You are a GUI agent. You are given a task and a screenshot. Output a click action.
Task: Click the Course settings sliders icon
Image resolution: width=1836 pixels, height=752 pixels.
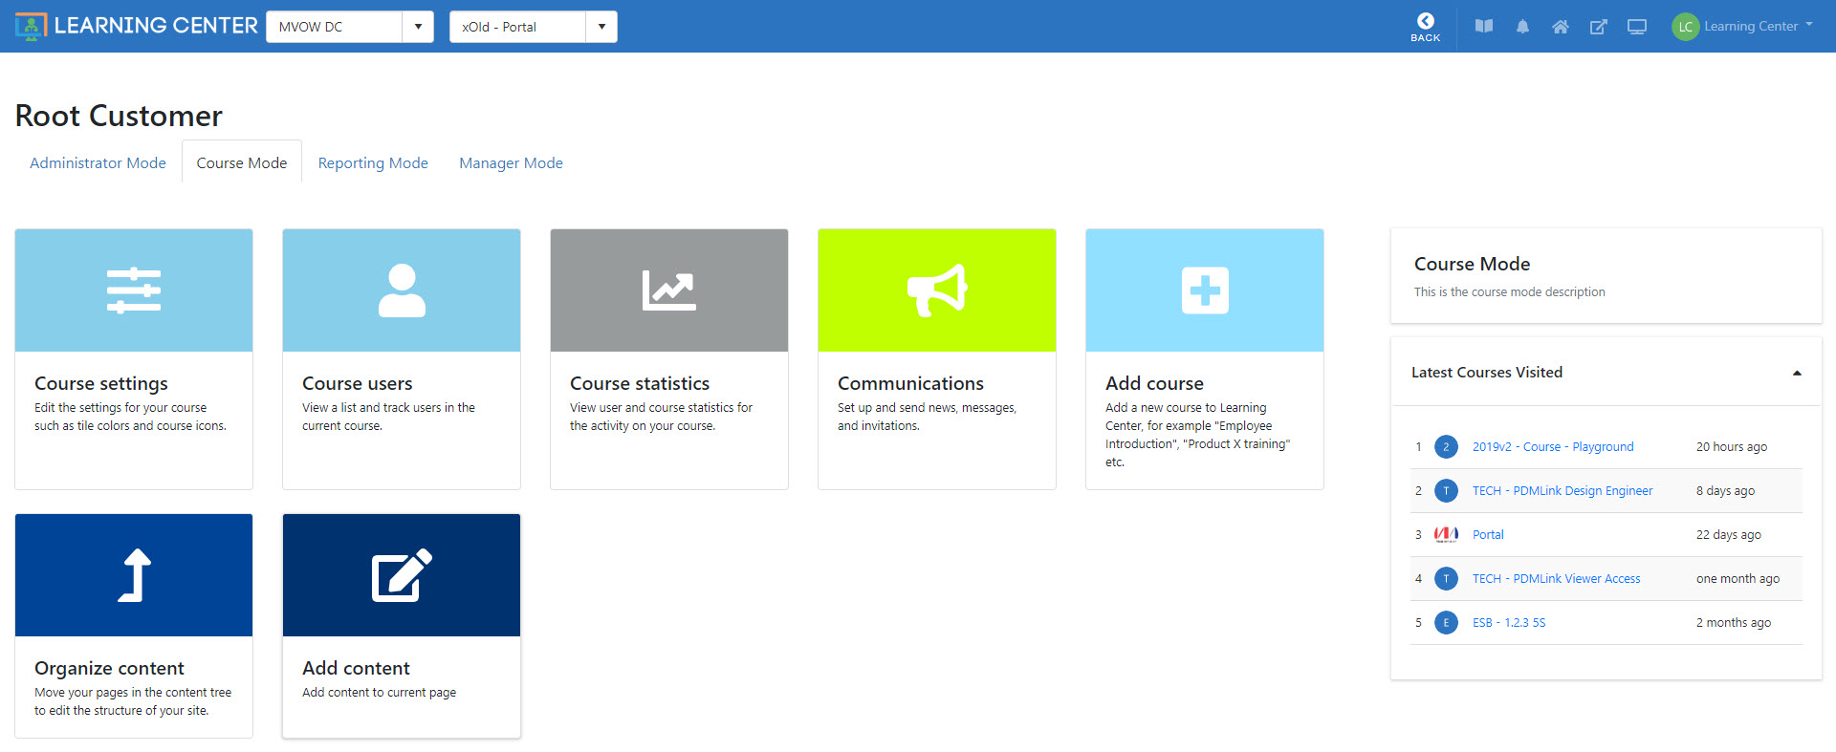pos(134,290)
